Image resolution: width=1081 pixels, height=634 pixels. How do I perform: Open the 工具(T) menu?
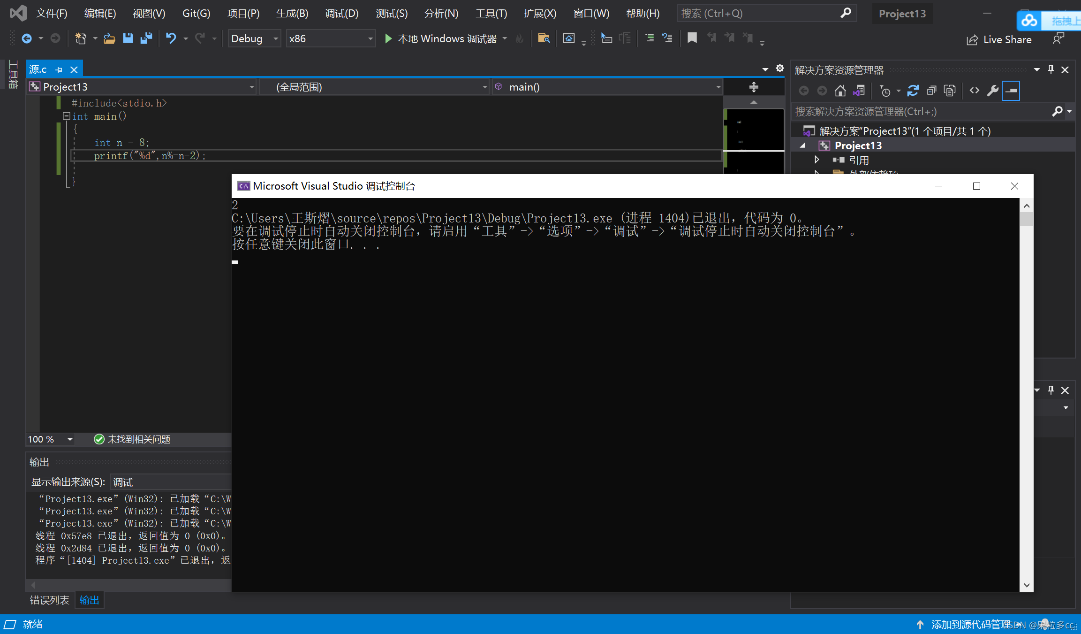pyautogui.click(x=491, y=14)
